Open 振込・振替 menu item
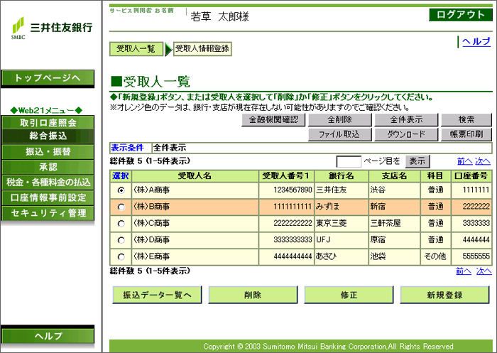 (x=48, y=151)
